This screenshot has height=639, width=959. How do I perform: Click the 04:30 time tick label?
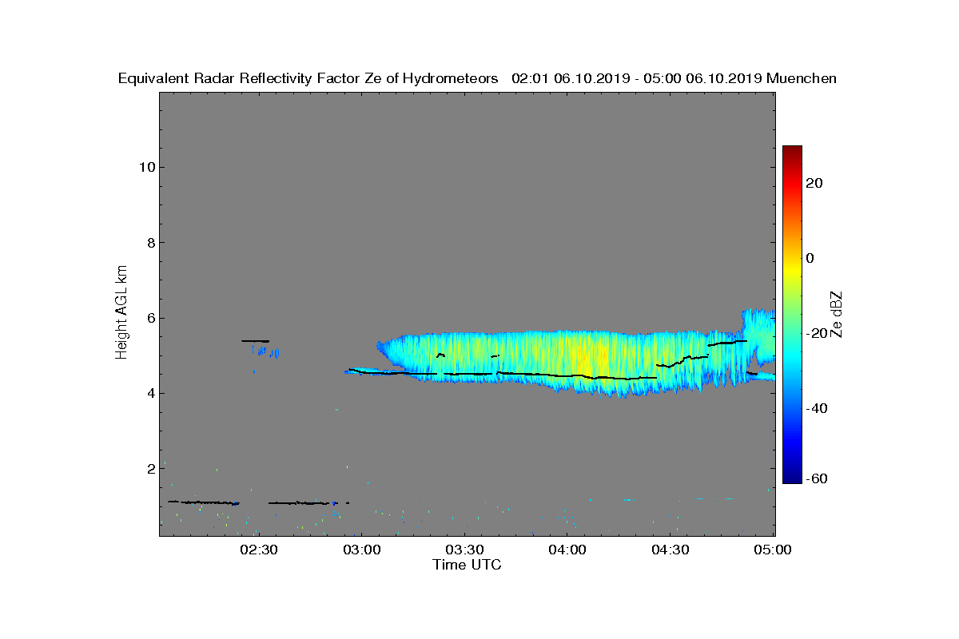point(671,550)
